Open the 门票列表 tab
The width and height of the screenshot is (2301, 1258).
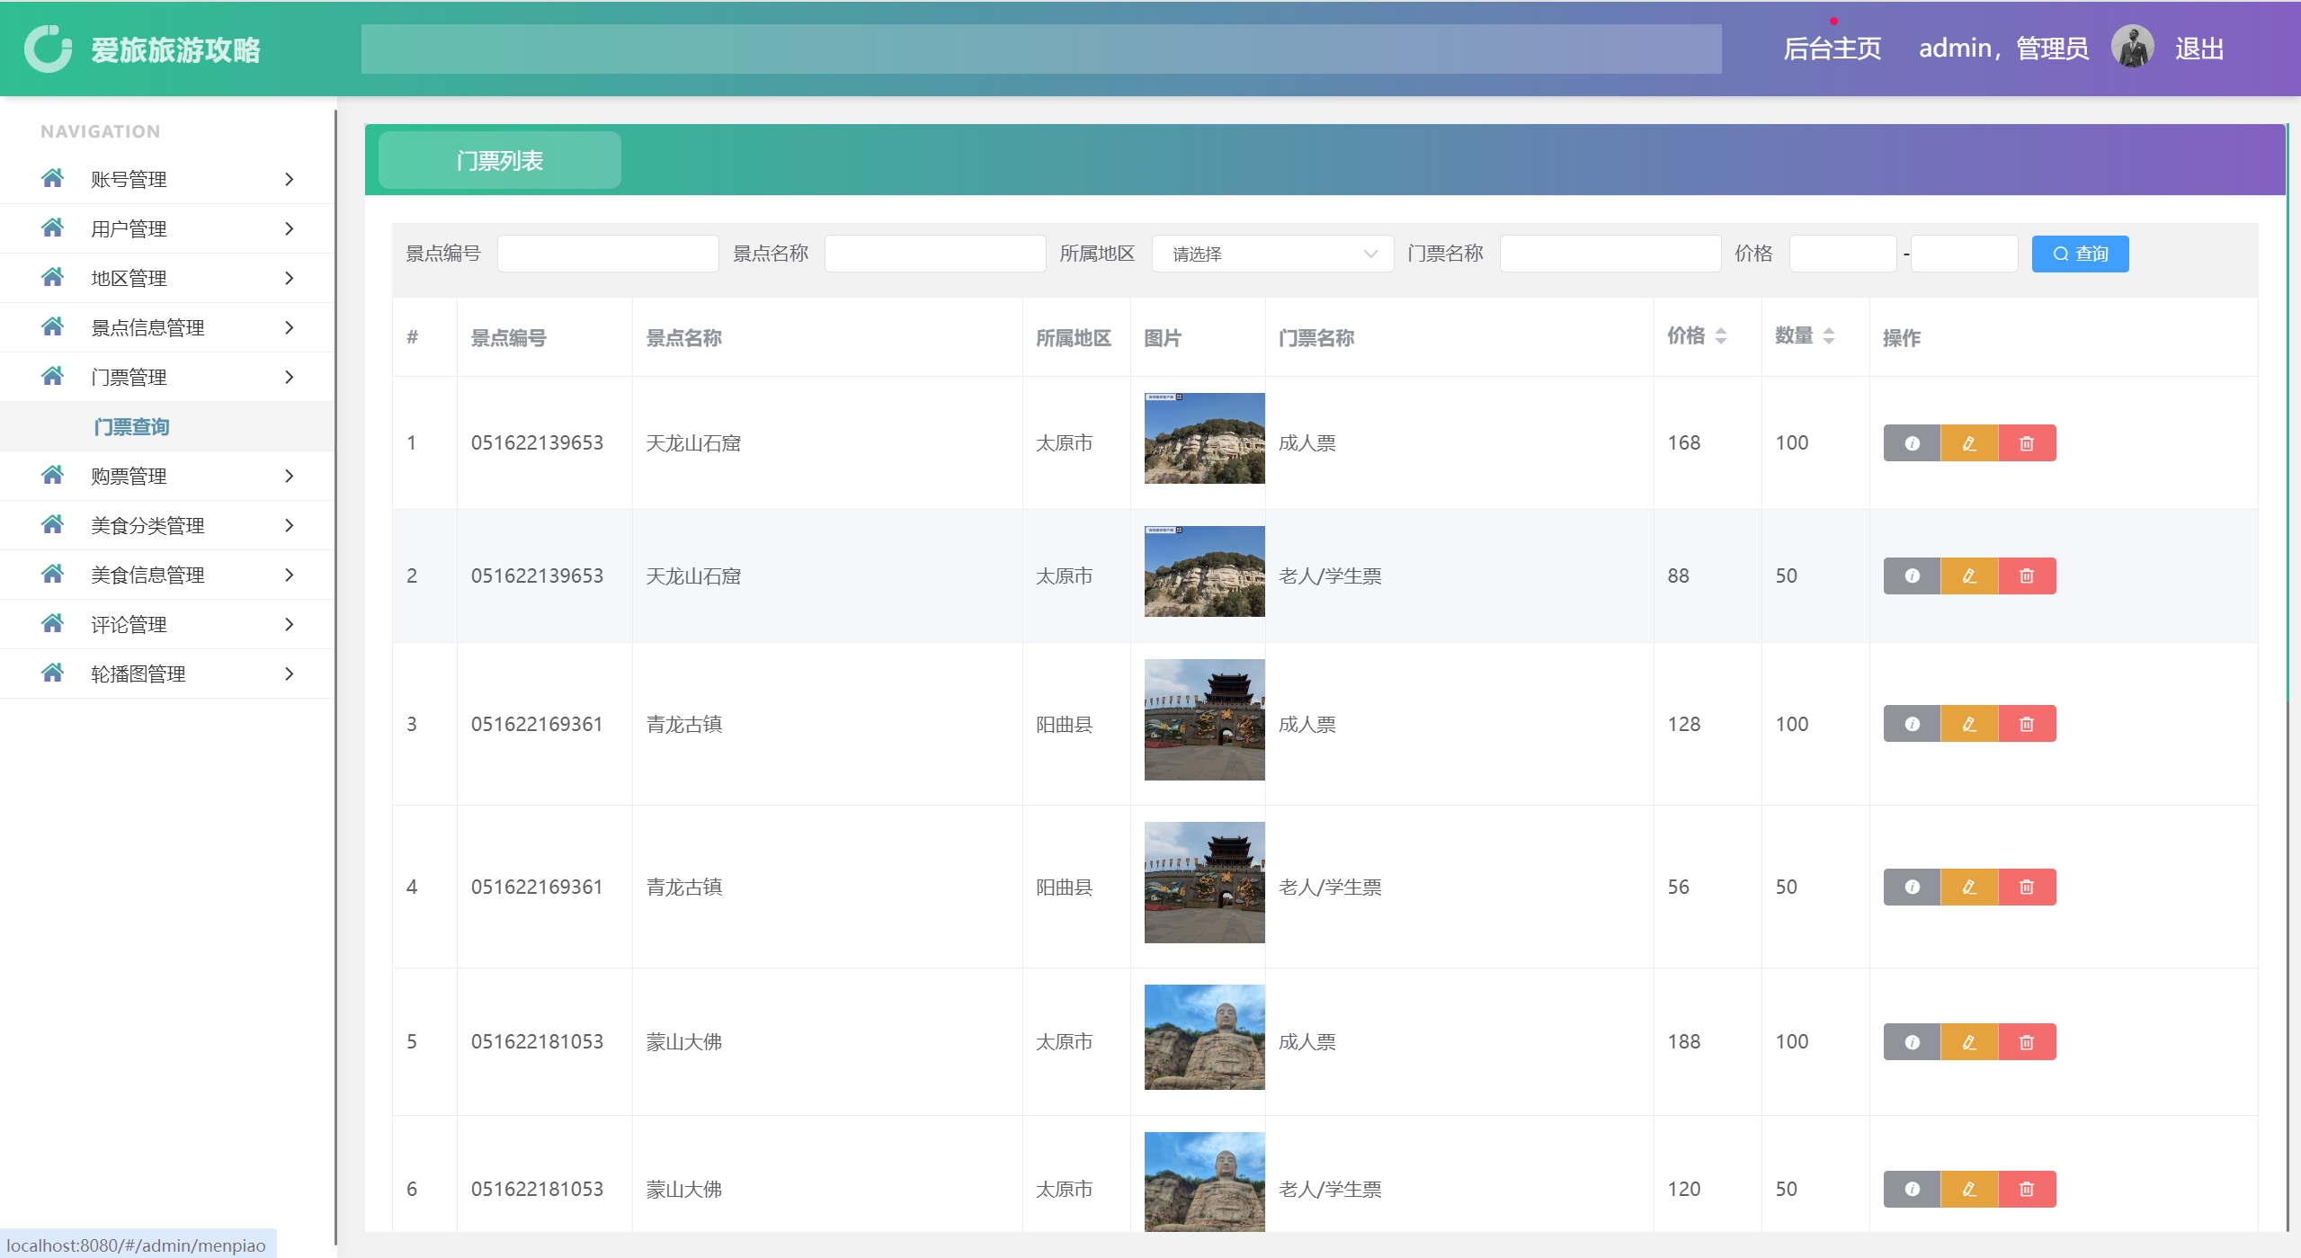499,161
